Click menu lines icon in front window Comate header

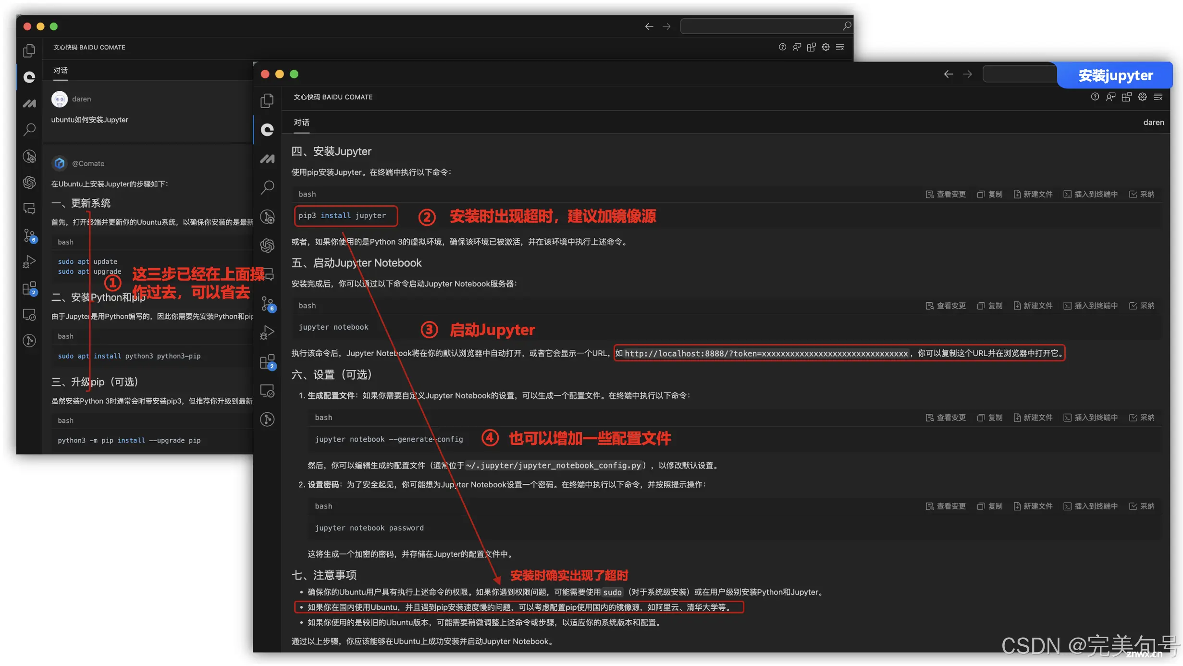1158,97
